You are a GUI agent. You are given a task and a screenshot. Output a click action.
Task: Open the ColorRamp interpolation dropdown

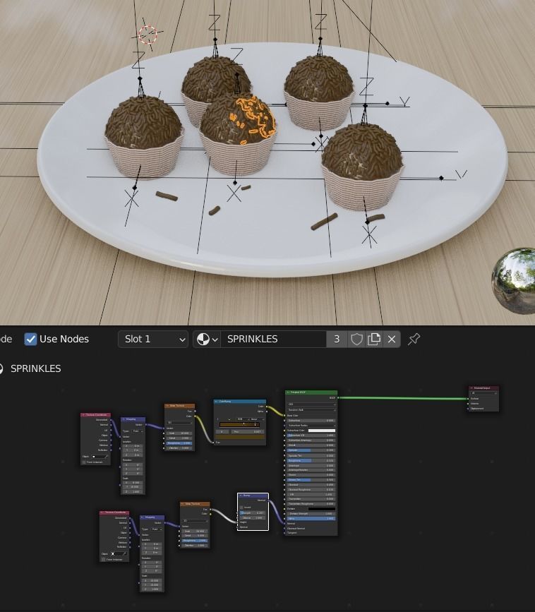click(257, 419)
